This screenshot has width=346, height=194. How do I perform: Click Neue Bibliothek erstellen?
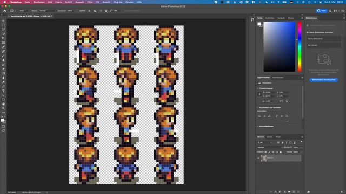[x=320, y=32]
